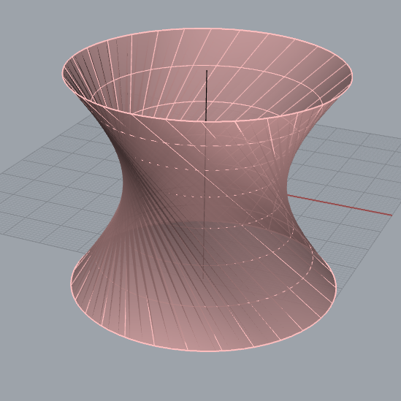Select the uppermost dashed circle on the outer surface
This screenshot has height=401, width=401.
point(205,145)
